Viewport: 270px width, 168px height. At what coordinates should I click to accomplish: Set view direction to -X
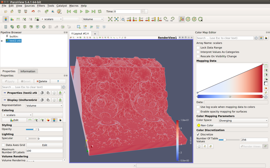[x=135, y=19]
